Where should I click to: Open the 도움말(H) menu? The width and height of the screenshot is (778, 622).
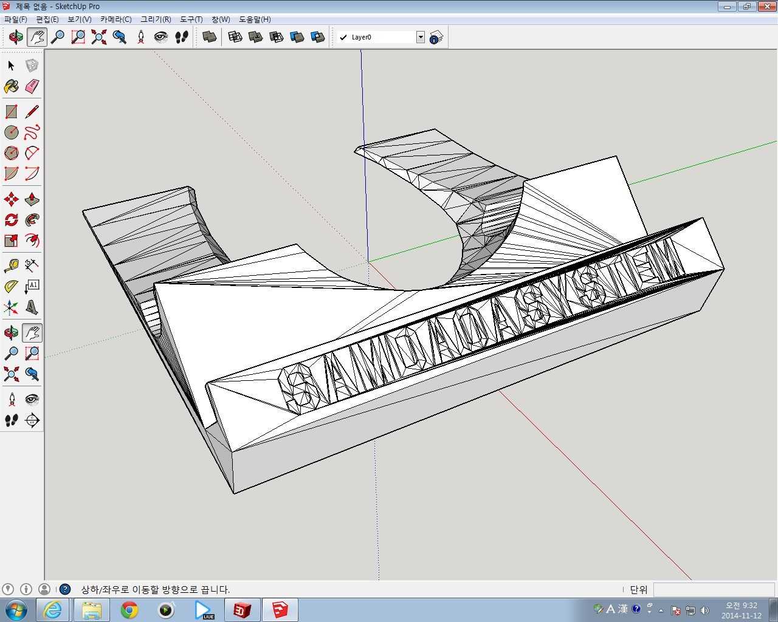tap(255, 19)
